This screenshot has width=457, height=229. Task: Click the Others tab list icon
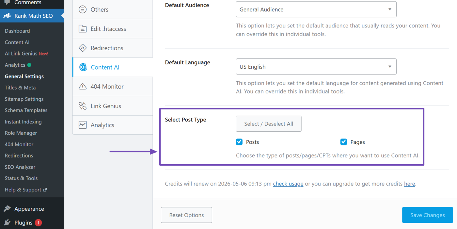[83, 9]
